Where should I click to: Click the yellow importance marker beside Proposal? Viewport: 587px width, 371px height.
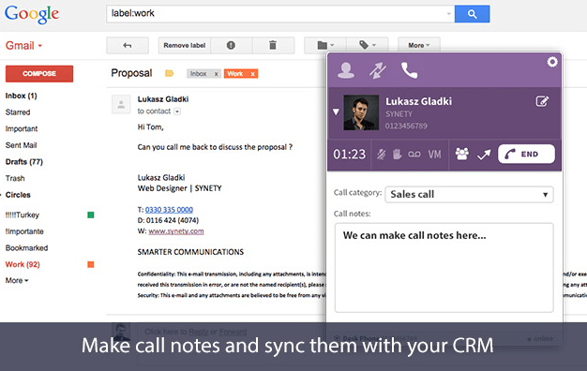(169, 73)
